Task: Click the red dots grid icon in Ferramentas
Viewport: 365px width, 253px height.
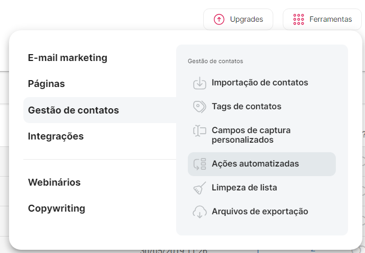Action: pyautogui.click(x=299, y=19)
